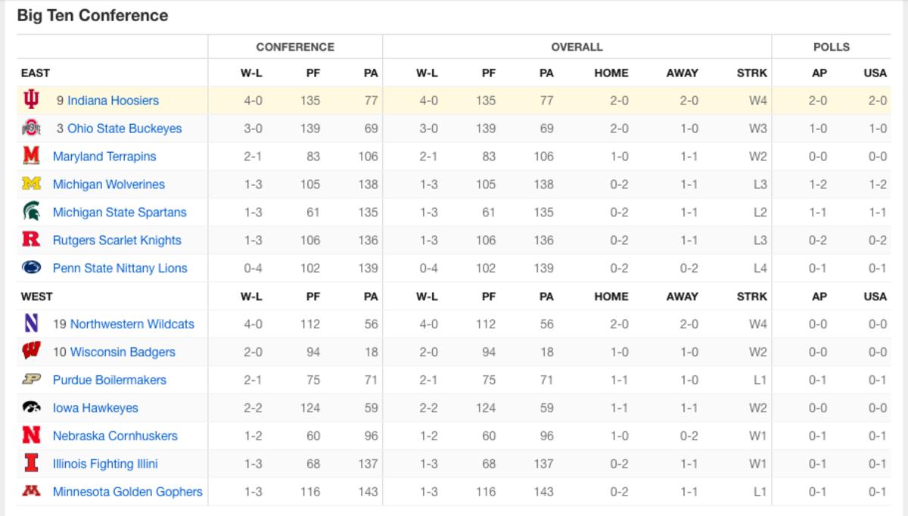Click the Penn State Nittany Lions logo
Screen dimensions: 908x516
tap(31, 268)
